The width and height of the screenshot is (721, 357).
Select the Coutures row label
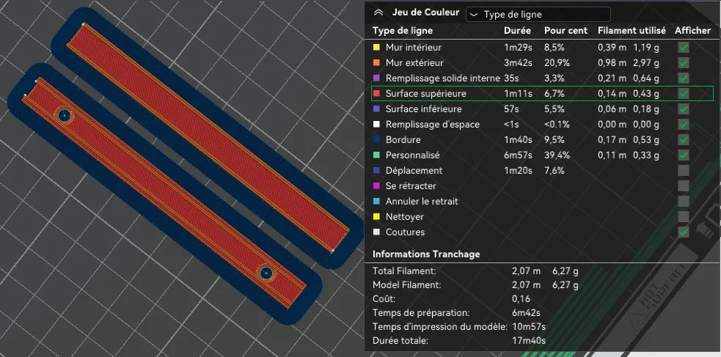click(405, 232)
